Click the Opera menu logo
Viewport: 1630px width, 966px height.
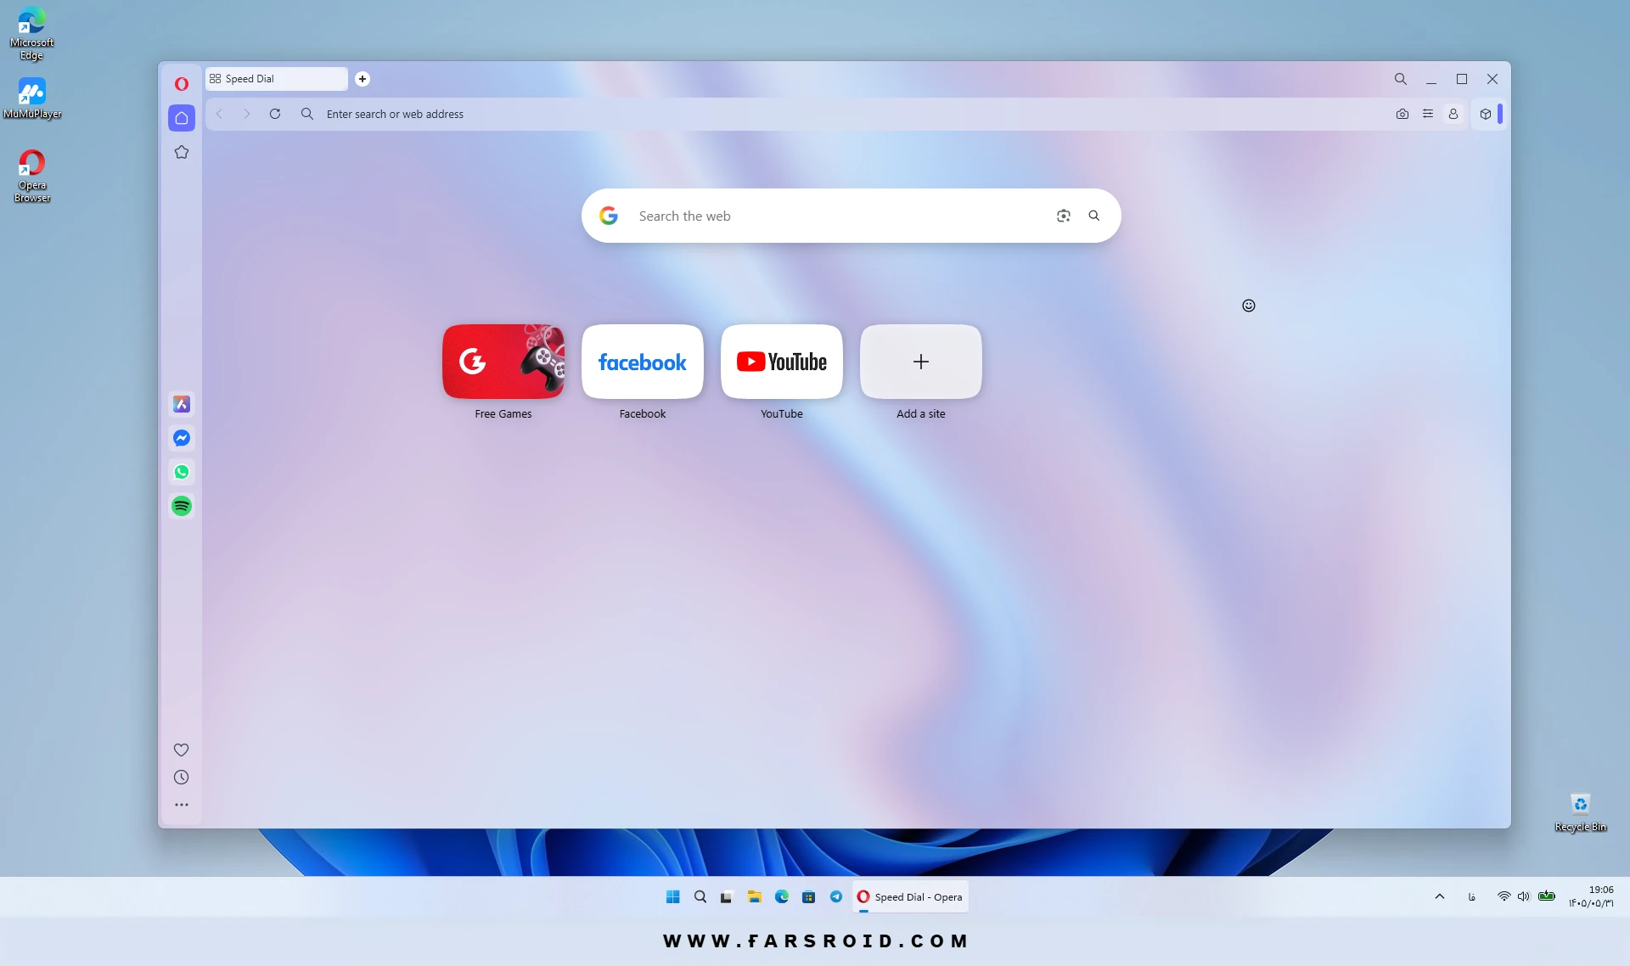tap(182, 83)
